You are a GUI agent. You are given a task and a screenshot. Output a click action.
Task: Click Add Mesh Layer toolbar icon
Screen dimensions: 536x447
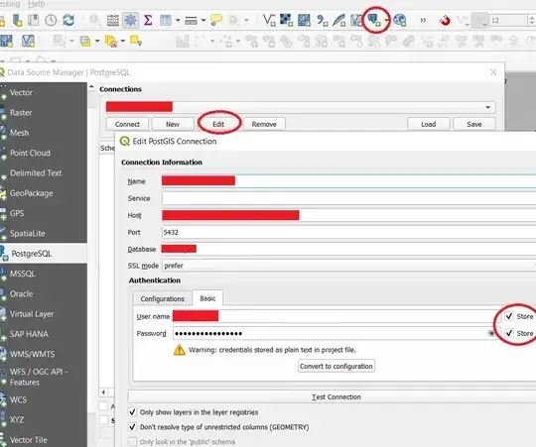(304, 20)
